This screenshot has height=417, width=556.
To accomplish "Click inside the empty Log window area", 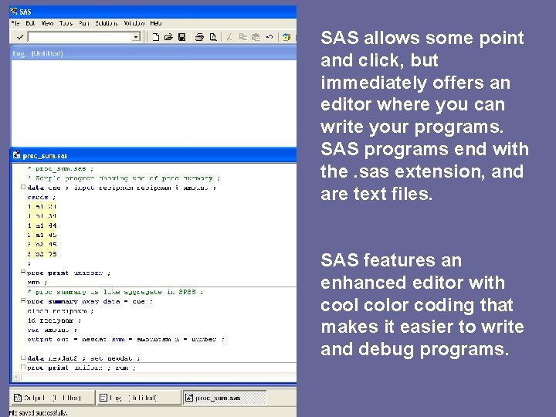I will tap(154, 103).
